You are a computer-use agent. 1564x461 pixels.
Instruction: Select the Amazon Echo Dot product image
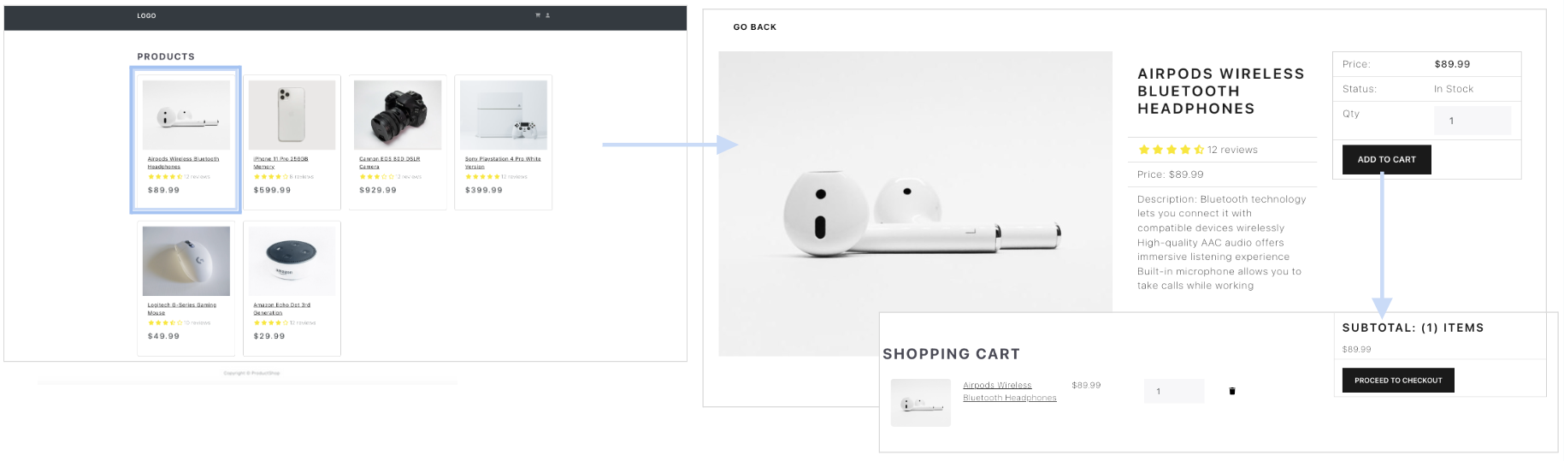coord(292,261)
